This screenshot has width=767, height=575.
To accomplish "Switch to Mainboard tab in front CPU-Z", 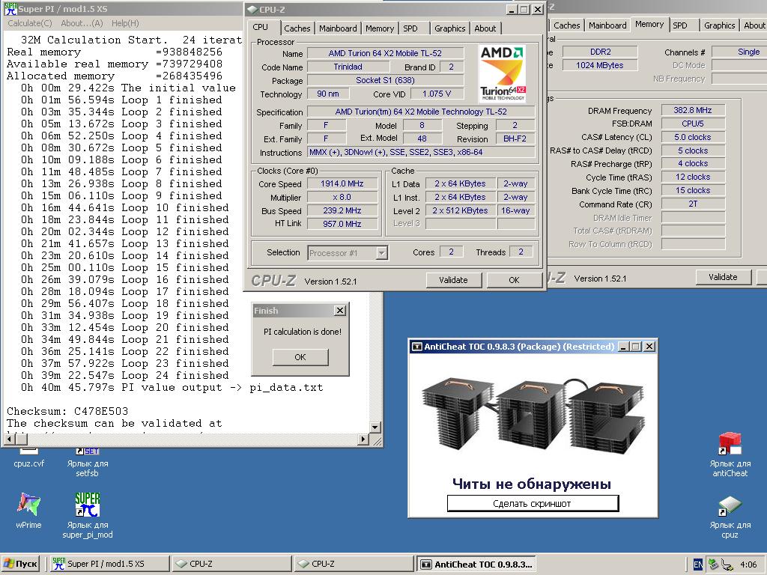I will 338,28.
